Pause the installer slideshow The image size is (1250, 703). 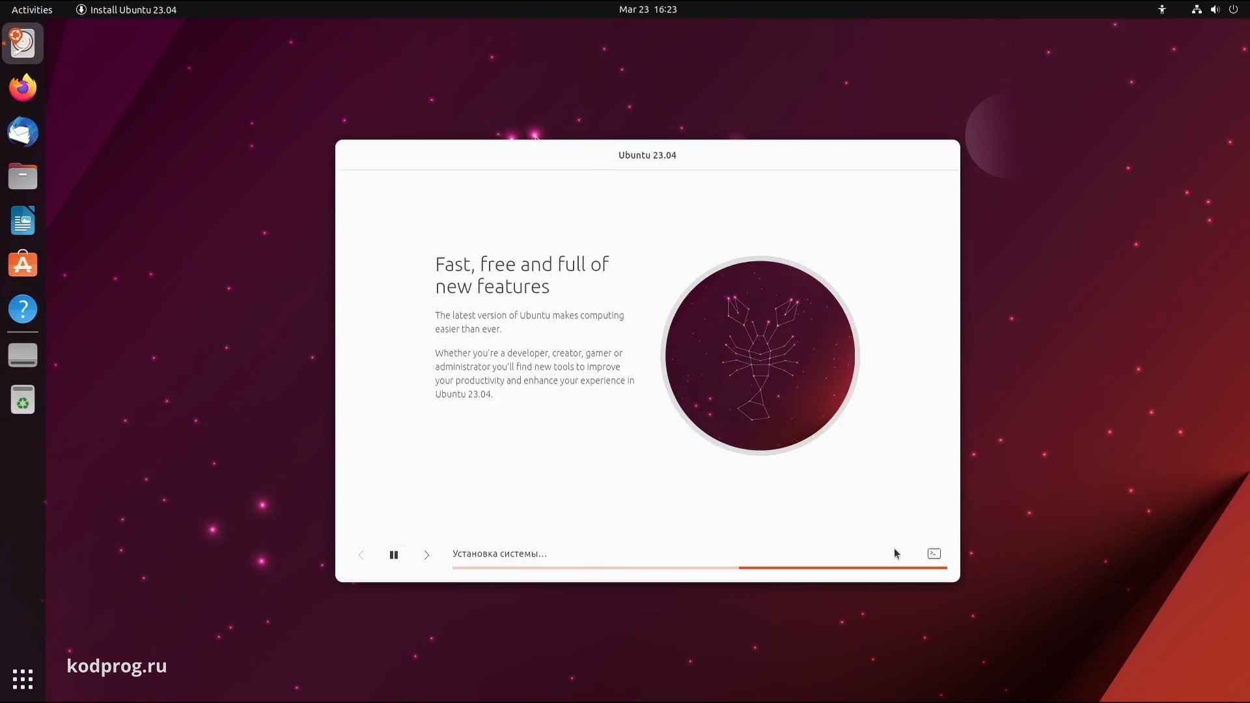click(394, 555)
